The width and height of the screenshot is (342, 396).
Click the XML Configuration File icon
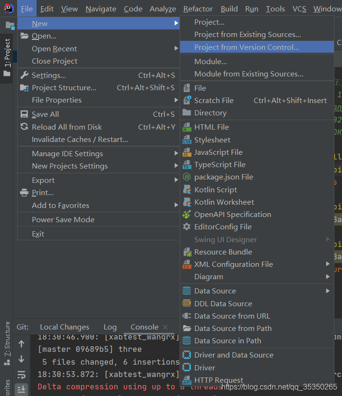[187, 264]
